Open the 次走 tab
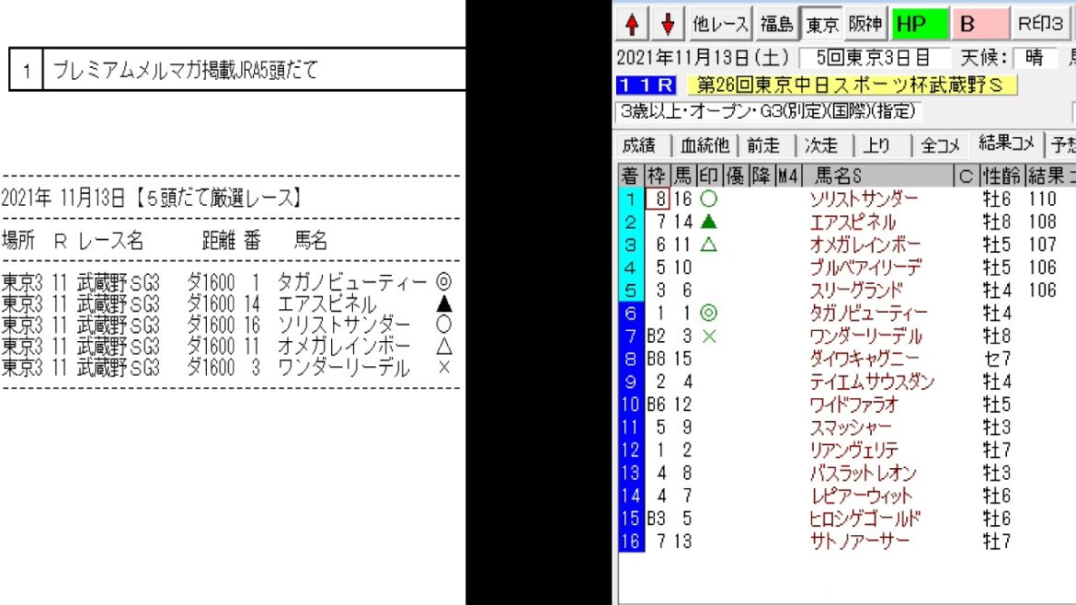 click(x=821, y=144)
